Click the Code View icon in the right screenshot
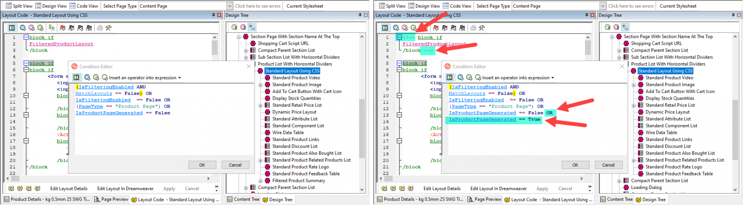 [445, 6]
